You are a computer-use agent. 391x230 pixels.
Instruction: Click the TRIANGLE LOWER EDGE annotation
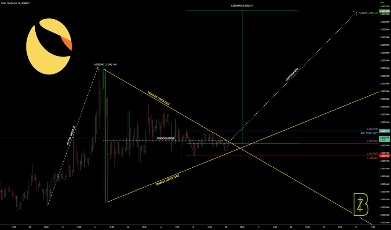pos(167,180)
